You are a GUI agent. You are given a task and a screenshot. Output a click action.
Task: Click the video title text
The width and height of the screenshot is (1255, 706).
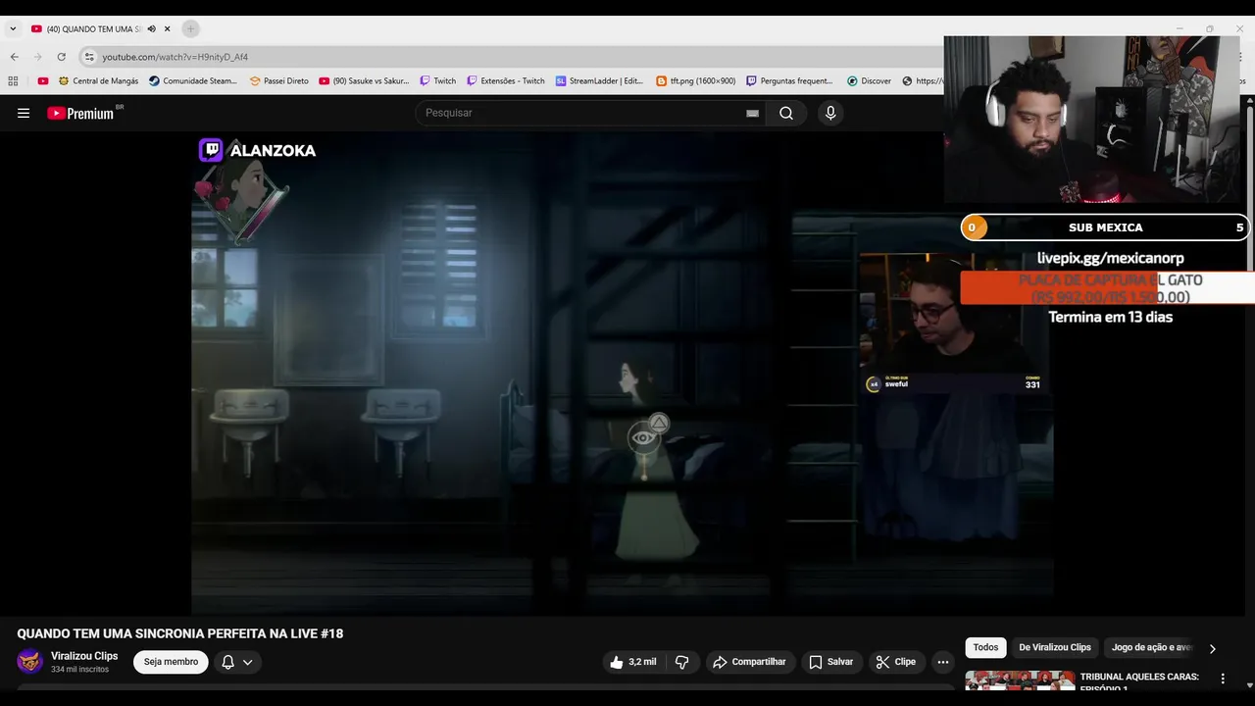click(180, 633)
